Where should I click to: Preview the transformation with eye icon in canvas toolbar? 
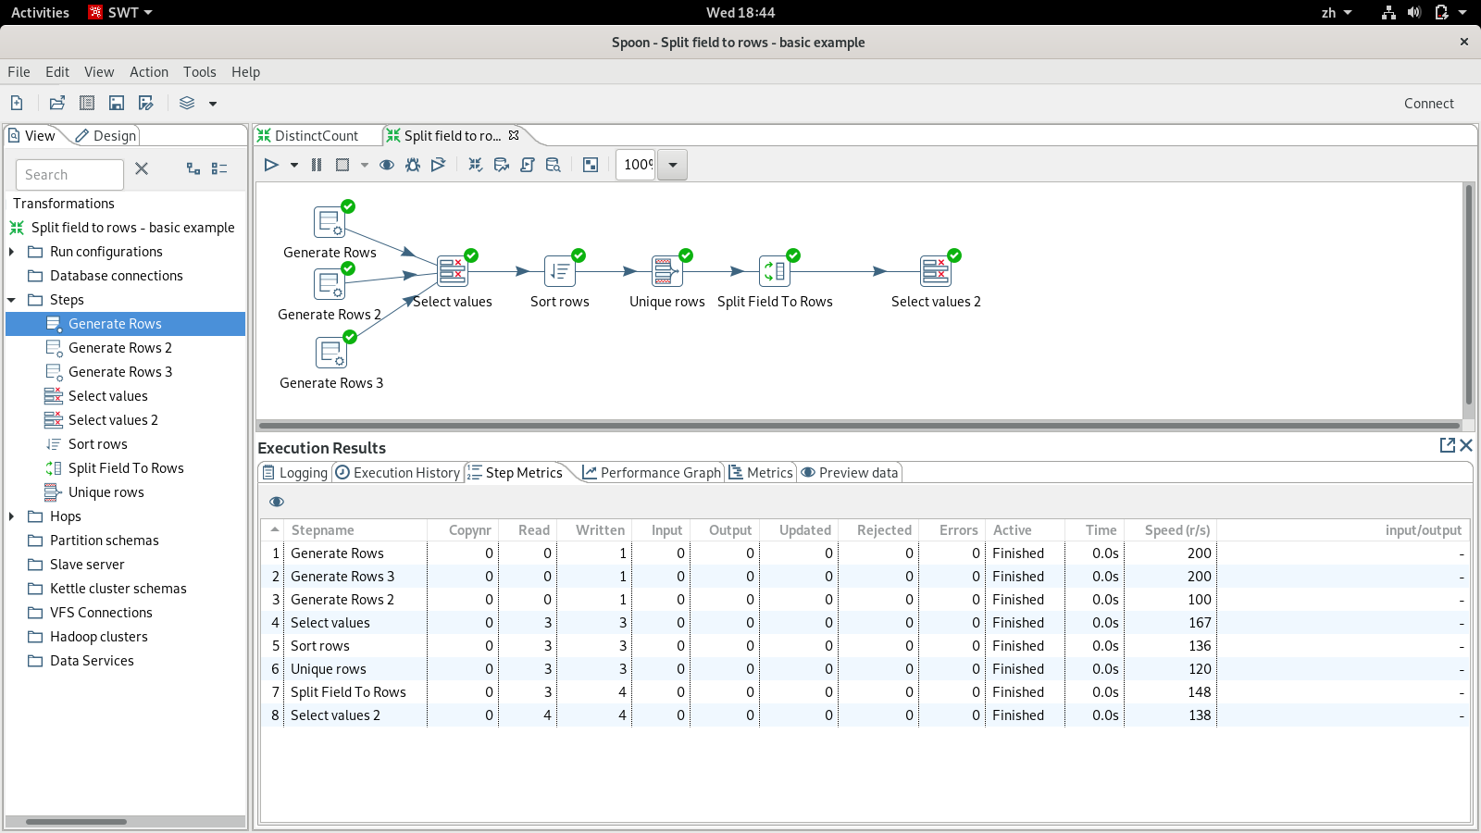click(387, 165)
